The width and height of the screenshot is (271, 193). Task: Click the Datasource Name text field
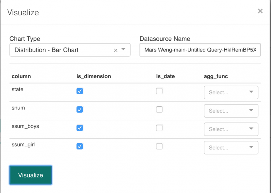200,50
